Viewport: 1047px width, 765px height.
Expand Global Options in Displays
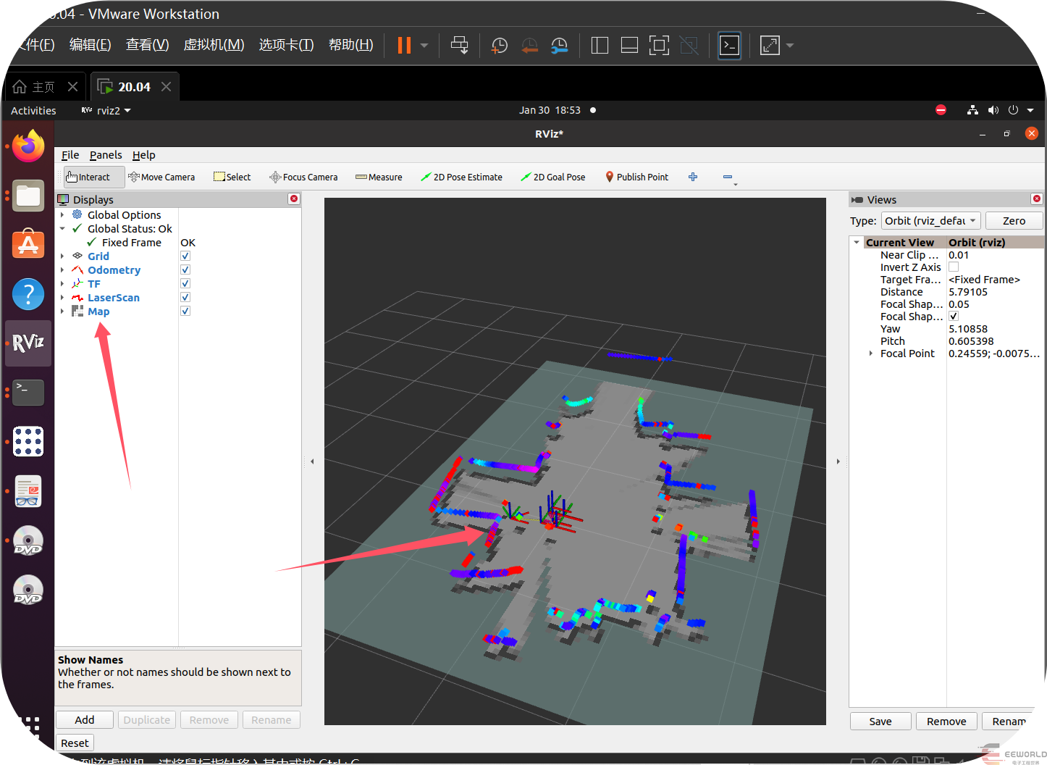62,215
